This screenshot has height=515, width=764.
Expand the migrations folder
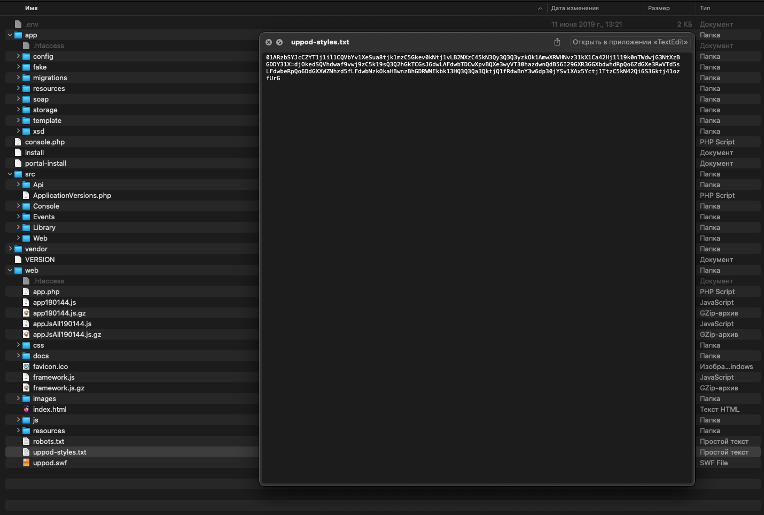pos(18,78)
